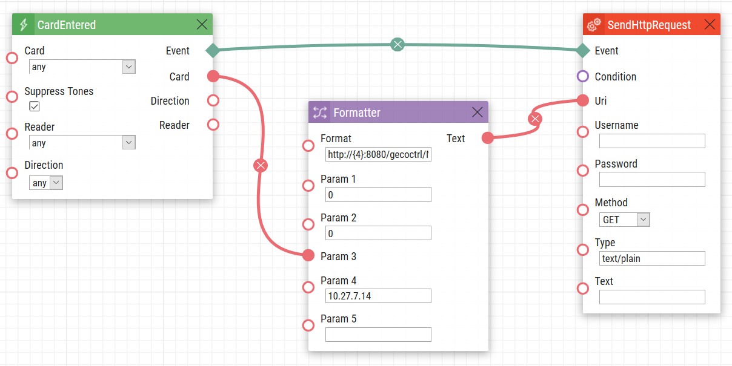The width and height of the screenshot is (732, 366).
Task: Remove the Card to Param 3 connection
Action: pos(261,165)
